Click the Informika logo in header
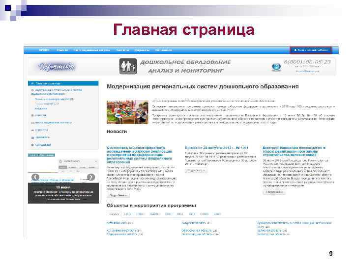Screen dimensions: 354x265 (x=57, y=67)
